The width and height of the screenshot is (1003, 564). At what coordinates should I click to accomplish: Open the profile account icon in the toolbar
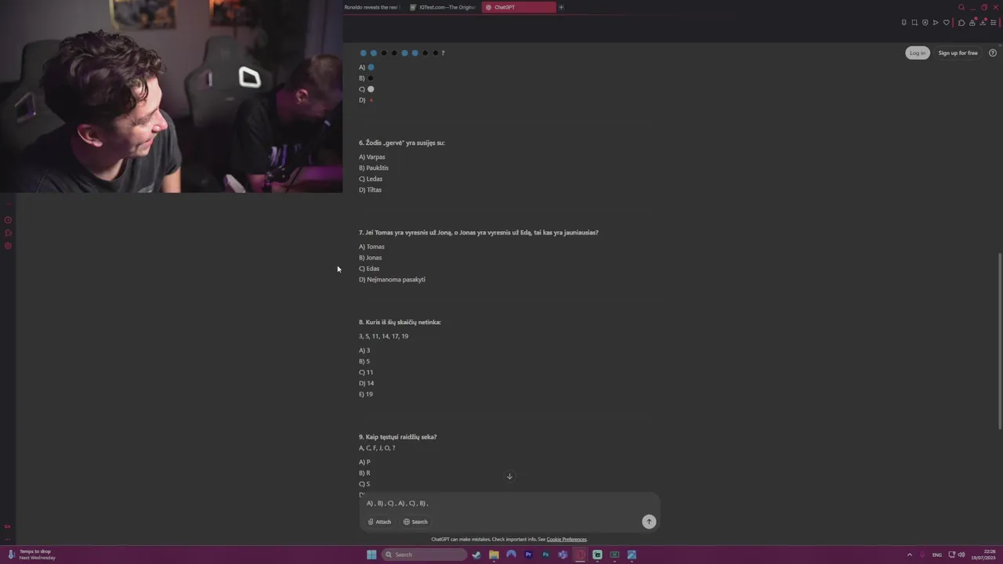tap(972, 23)
